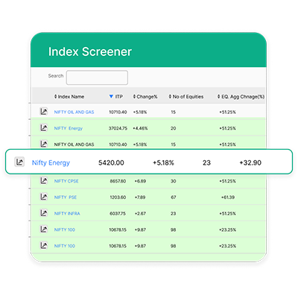Open chart icon in highlighted Nifty Energy 5420.00 row
This screenshot has height=298, width=298.
coord(19,162)
